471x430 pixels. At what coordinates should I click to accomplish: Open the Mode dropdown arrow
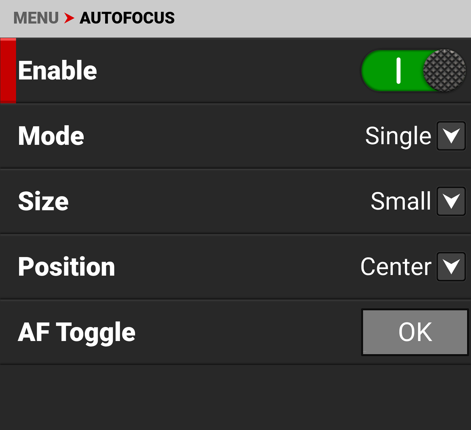pyautogui.click(x=451, y=136)
